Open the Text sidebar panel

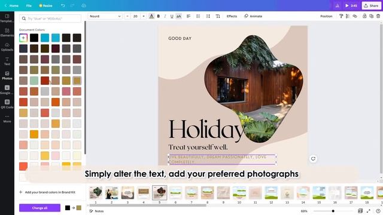pyautogui.click(x=7, y=61)
